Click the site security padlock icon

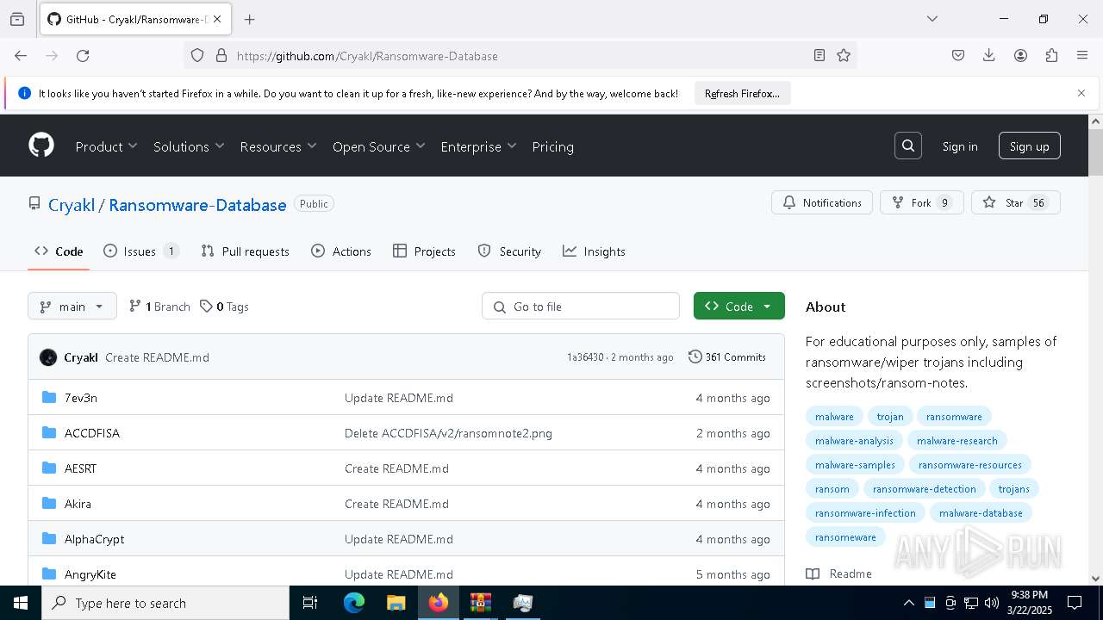221,56
